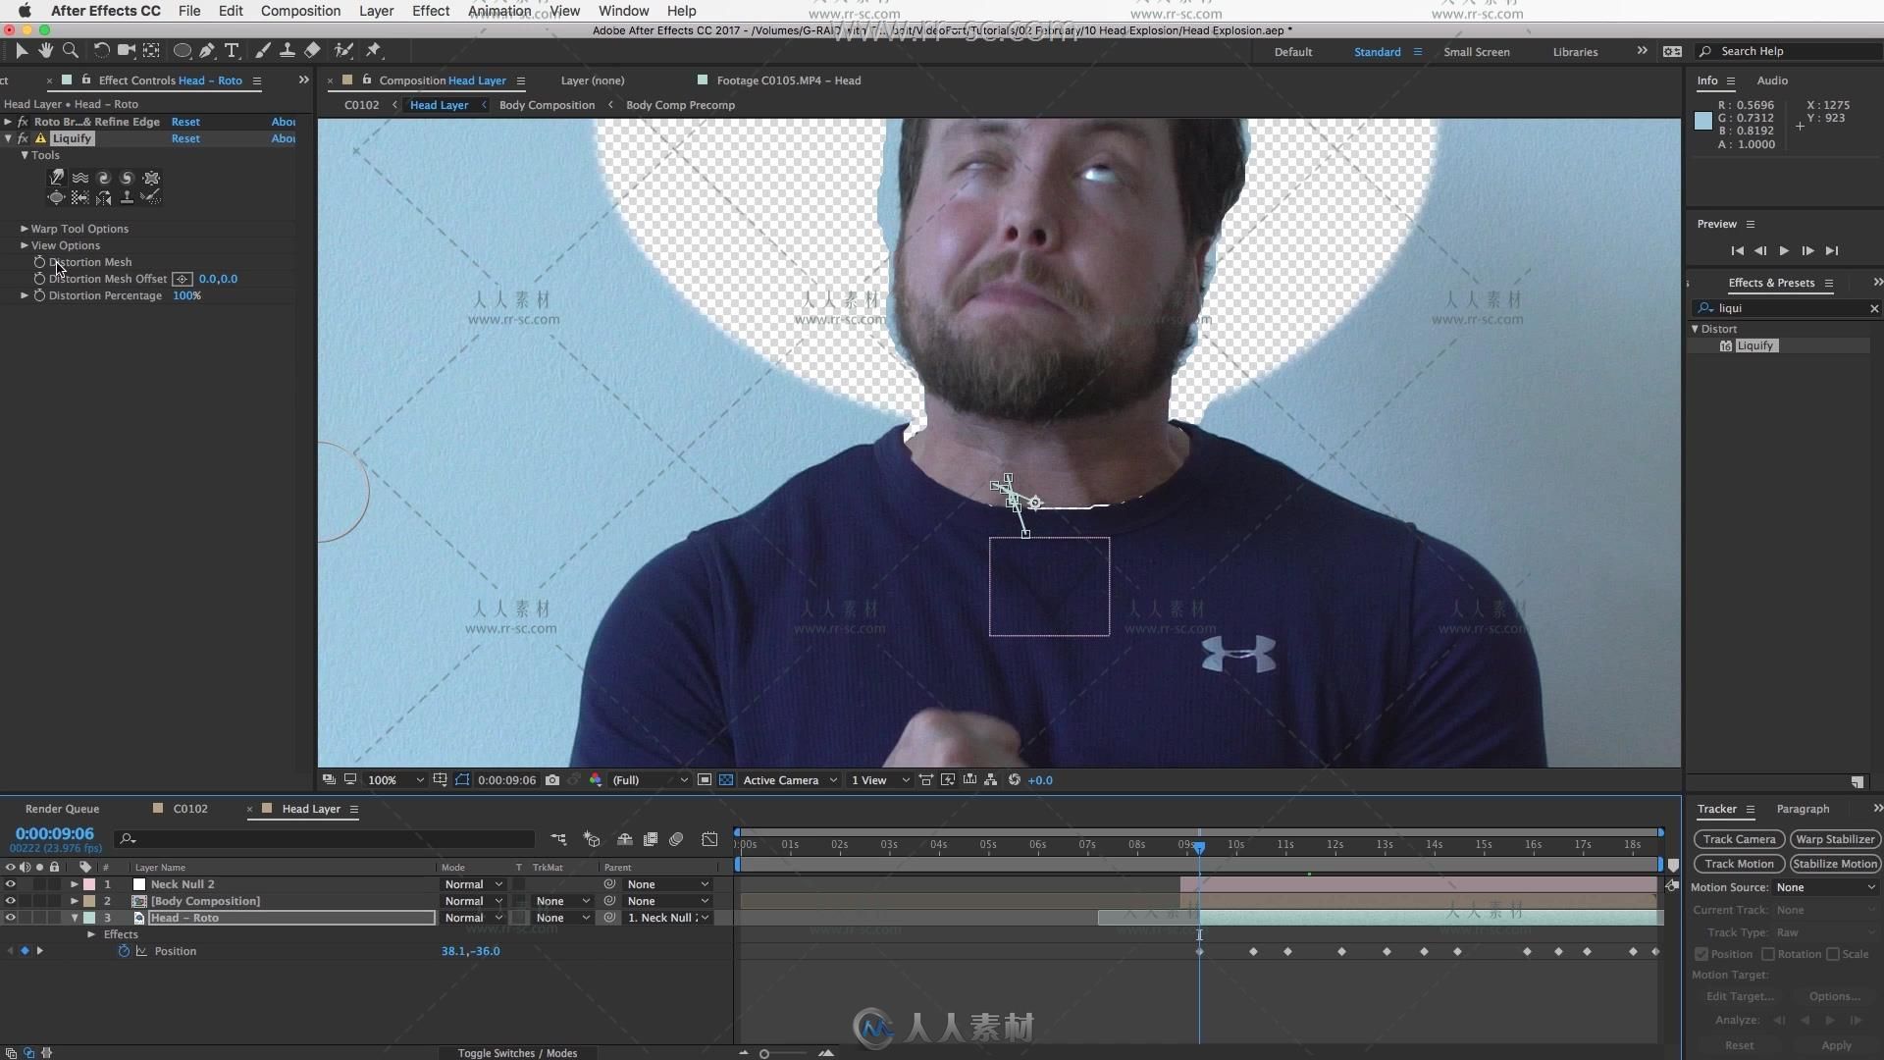The image size is (1884, 1060).
Task: Collapse the Liquify Tools section
Action: tap(25, 155)
